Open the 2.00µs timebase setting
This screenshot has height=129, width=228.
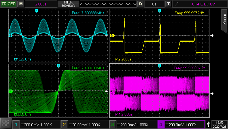pos(40,4)
